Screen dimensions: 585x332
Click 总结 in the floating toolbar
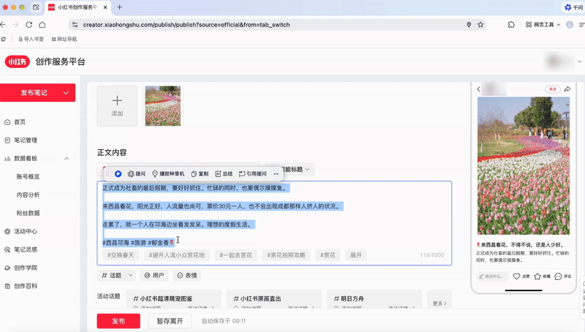(224, 174)
